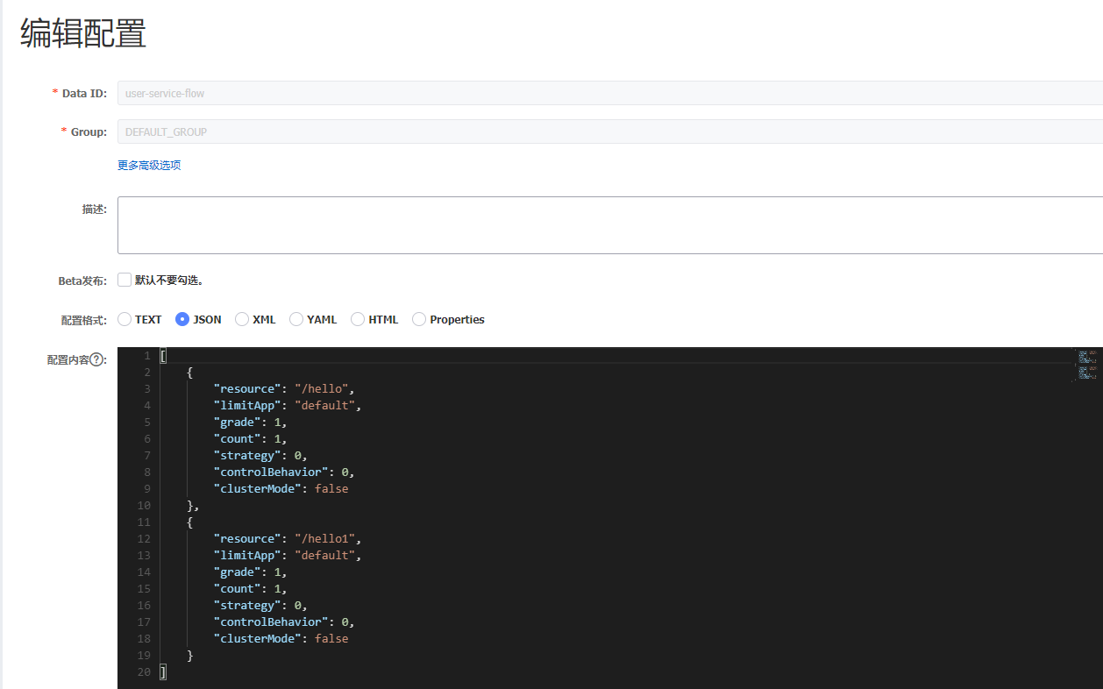Select the TEXT format radio button

pos(125,319)
